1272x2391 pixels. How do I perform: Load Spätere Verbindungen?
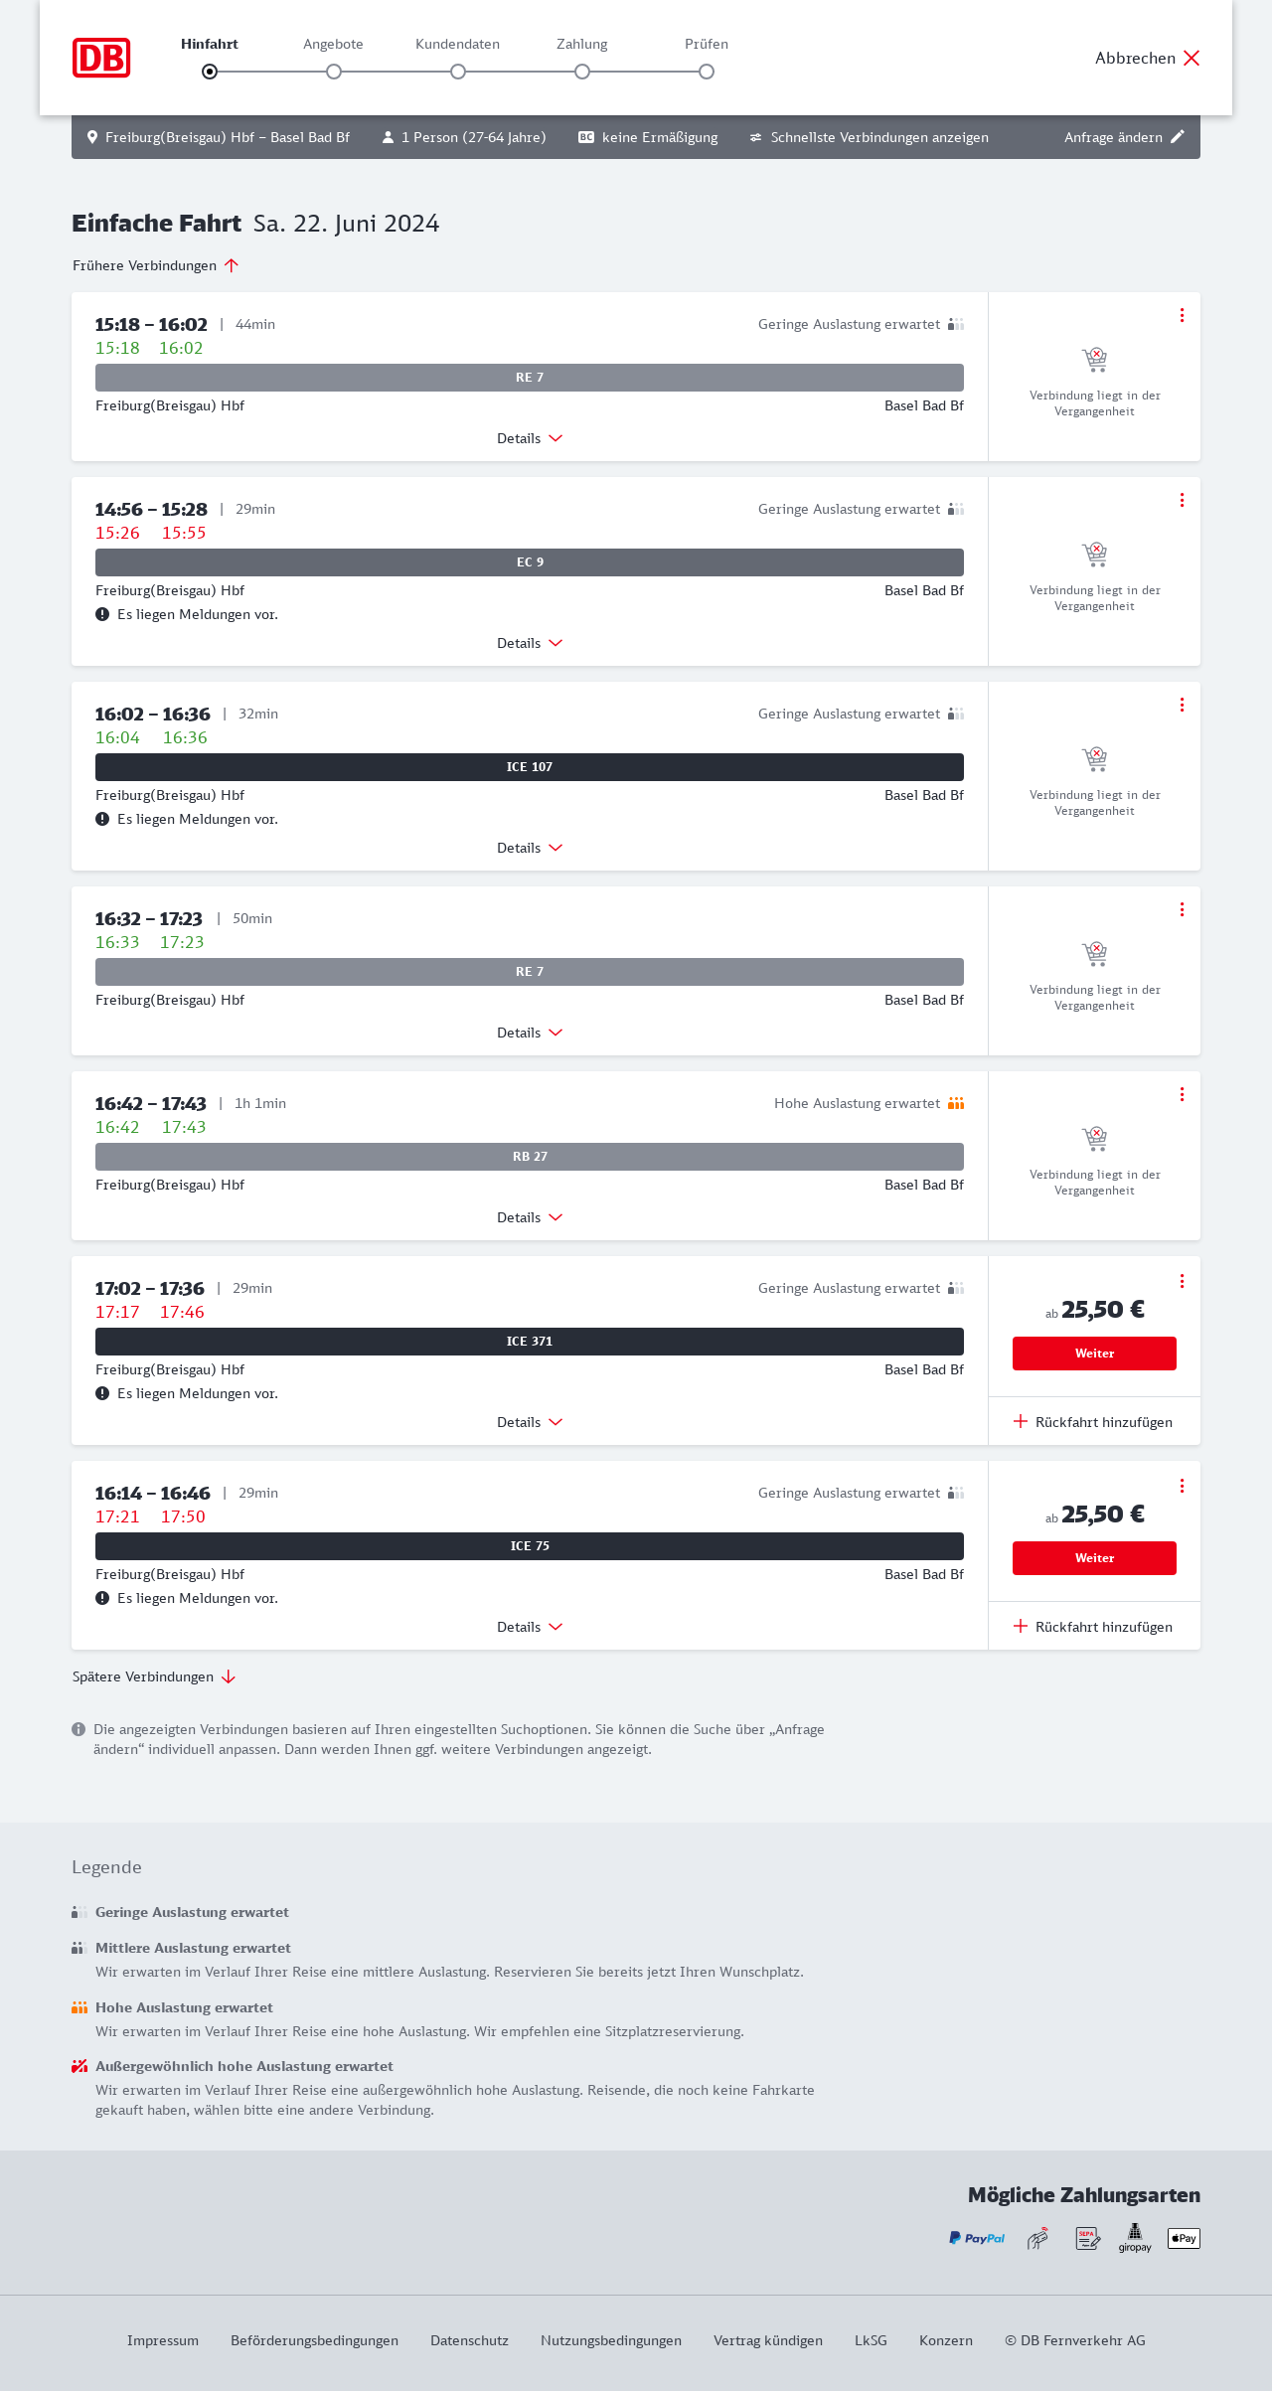click(154, 1676)
